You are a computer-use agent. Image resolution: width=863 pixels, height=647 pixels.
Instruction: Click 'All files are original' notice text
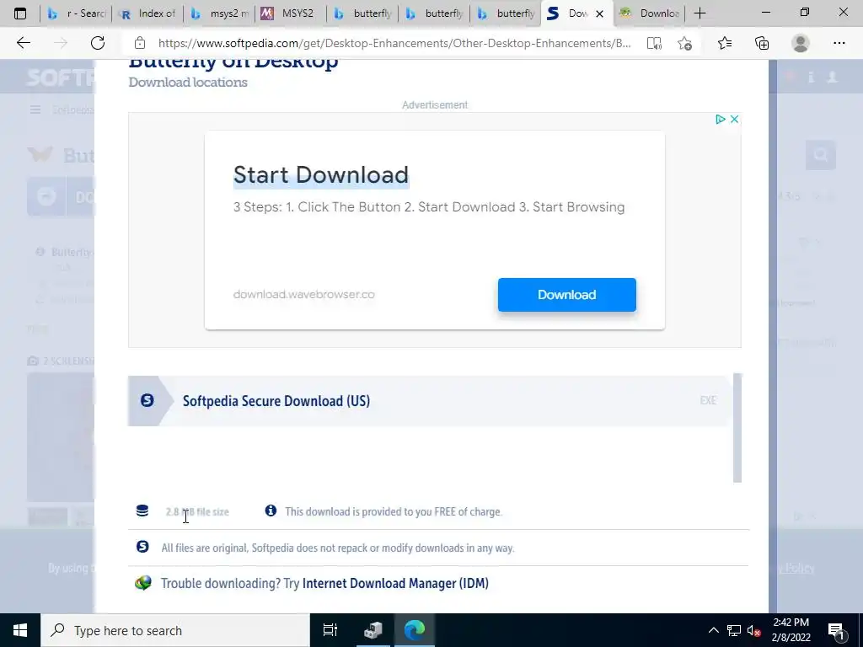pos(338,548)
